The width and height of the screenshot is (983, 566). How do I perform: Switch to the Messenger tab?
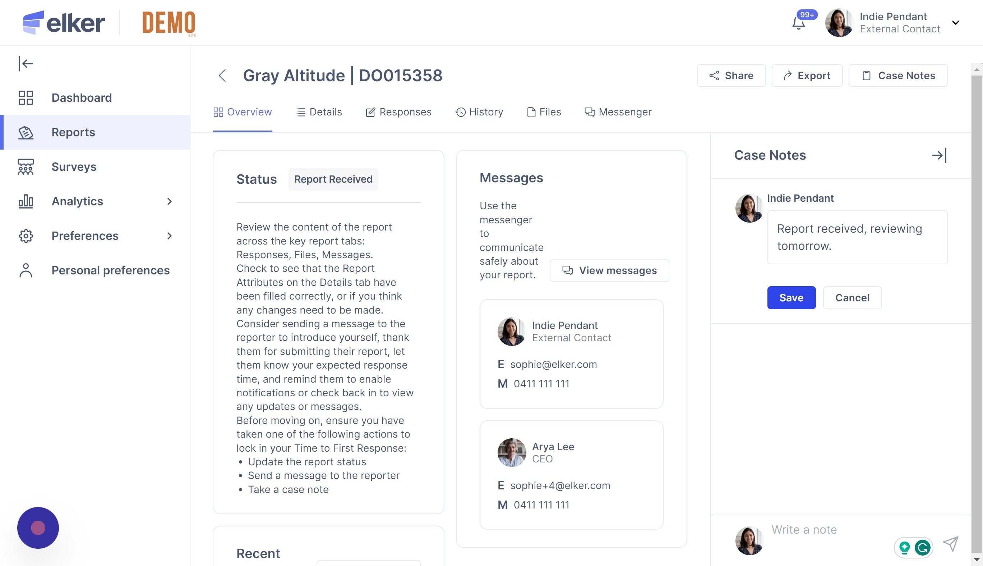(618, 112)
